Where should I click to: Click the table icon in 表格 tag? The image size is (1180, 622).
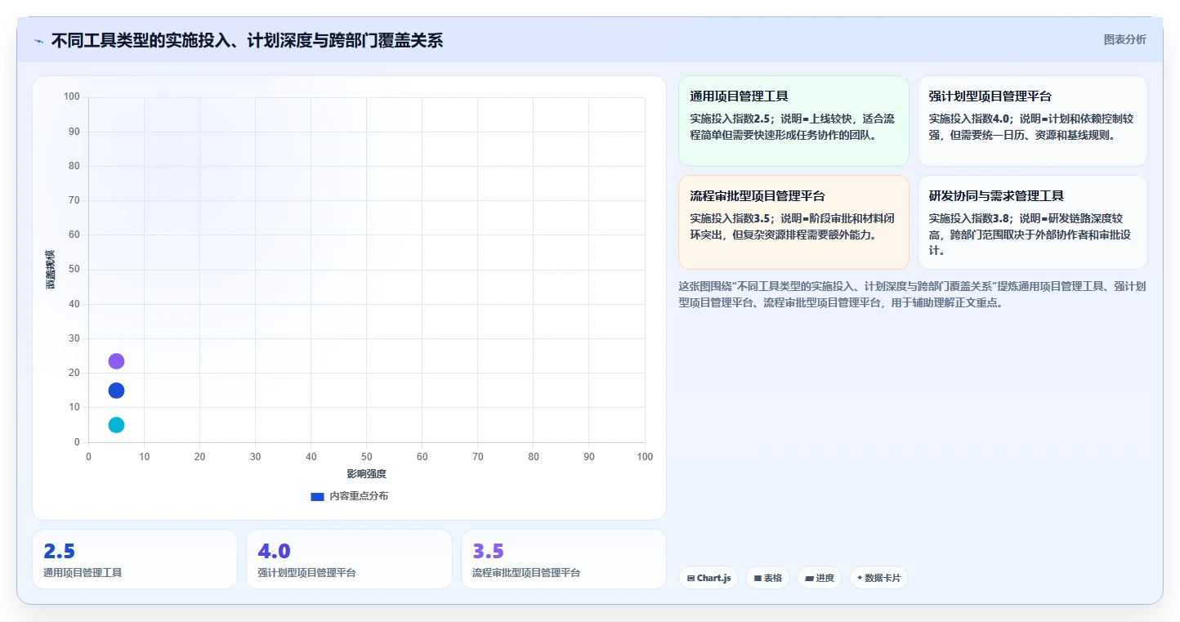[x=758, y=578]
